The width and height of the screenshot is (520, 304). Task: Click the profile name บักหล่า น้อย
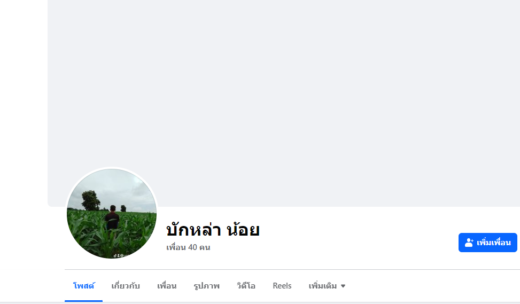tap(213, 230)
